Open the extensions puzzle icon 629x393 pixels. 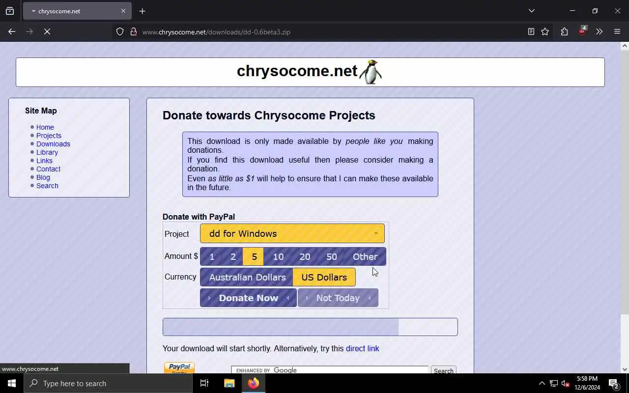point(564,31)
